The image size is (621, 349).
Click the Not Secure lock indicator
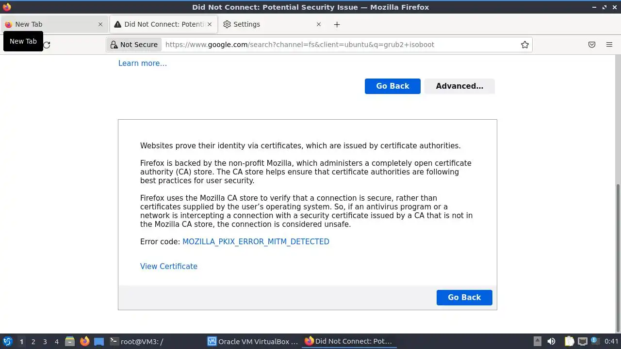coord(134,45)
